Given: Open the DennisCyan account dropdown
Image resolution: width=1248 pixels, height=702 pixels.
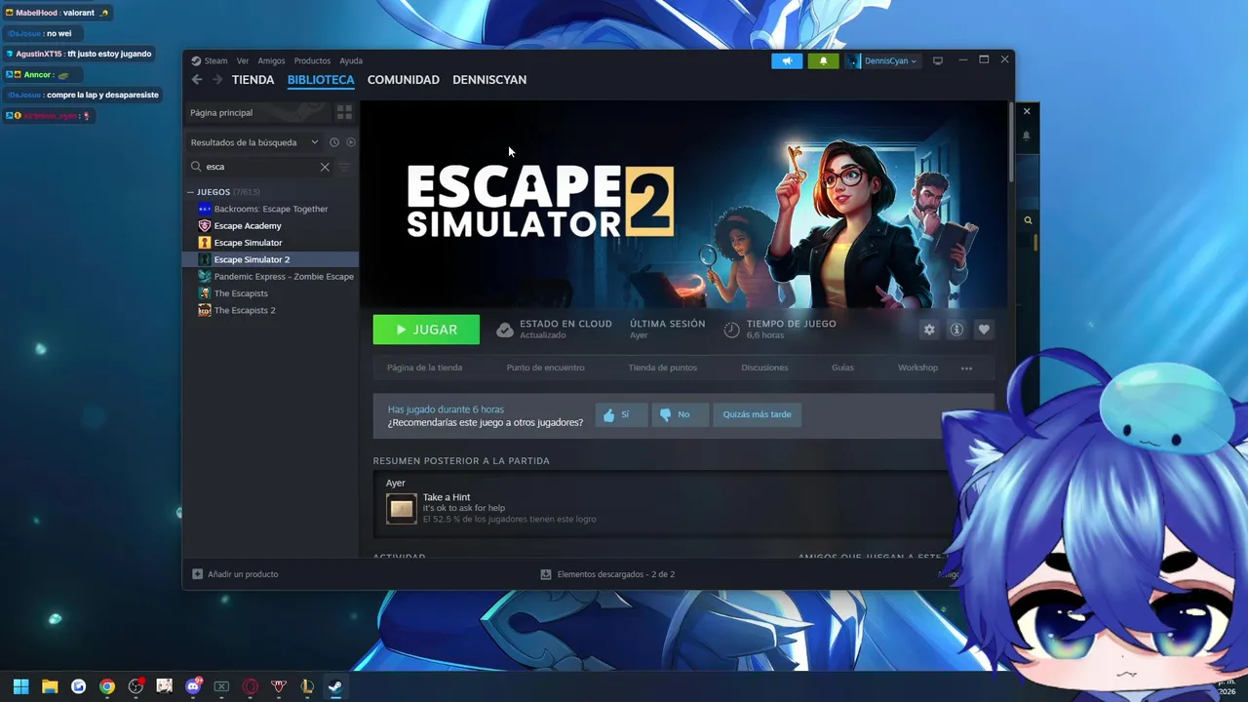Looking at the screenshot, I should (882, 60).
